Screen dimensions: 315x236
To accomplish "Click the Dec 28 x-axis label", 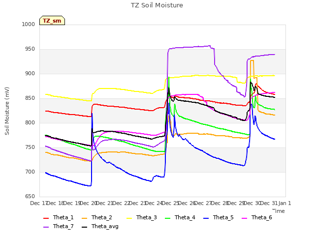I will click(x=220, y=203).
